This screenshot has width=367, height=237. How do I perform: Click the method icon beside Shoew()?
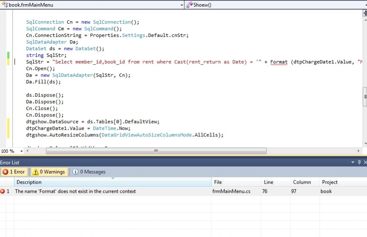point(189,5)
